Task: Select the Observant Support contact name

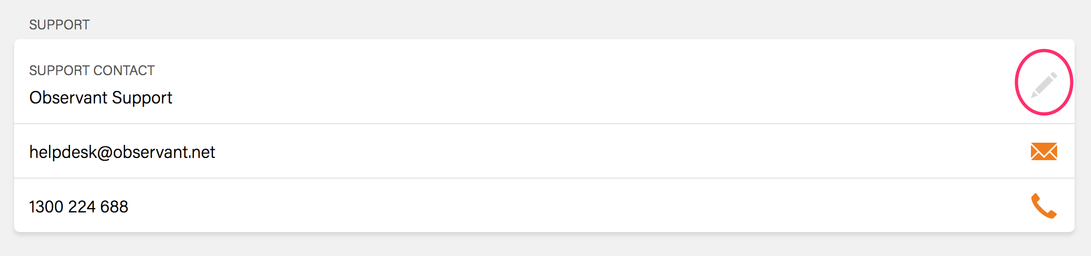Action: click(x=100, y=97)
